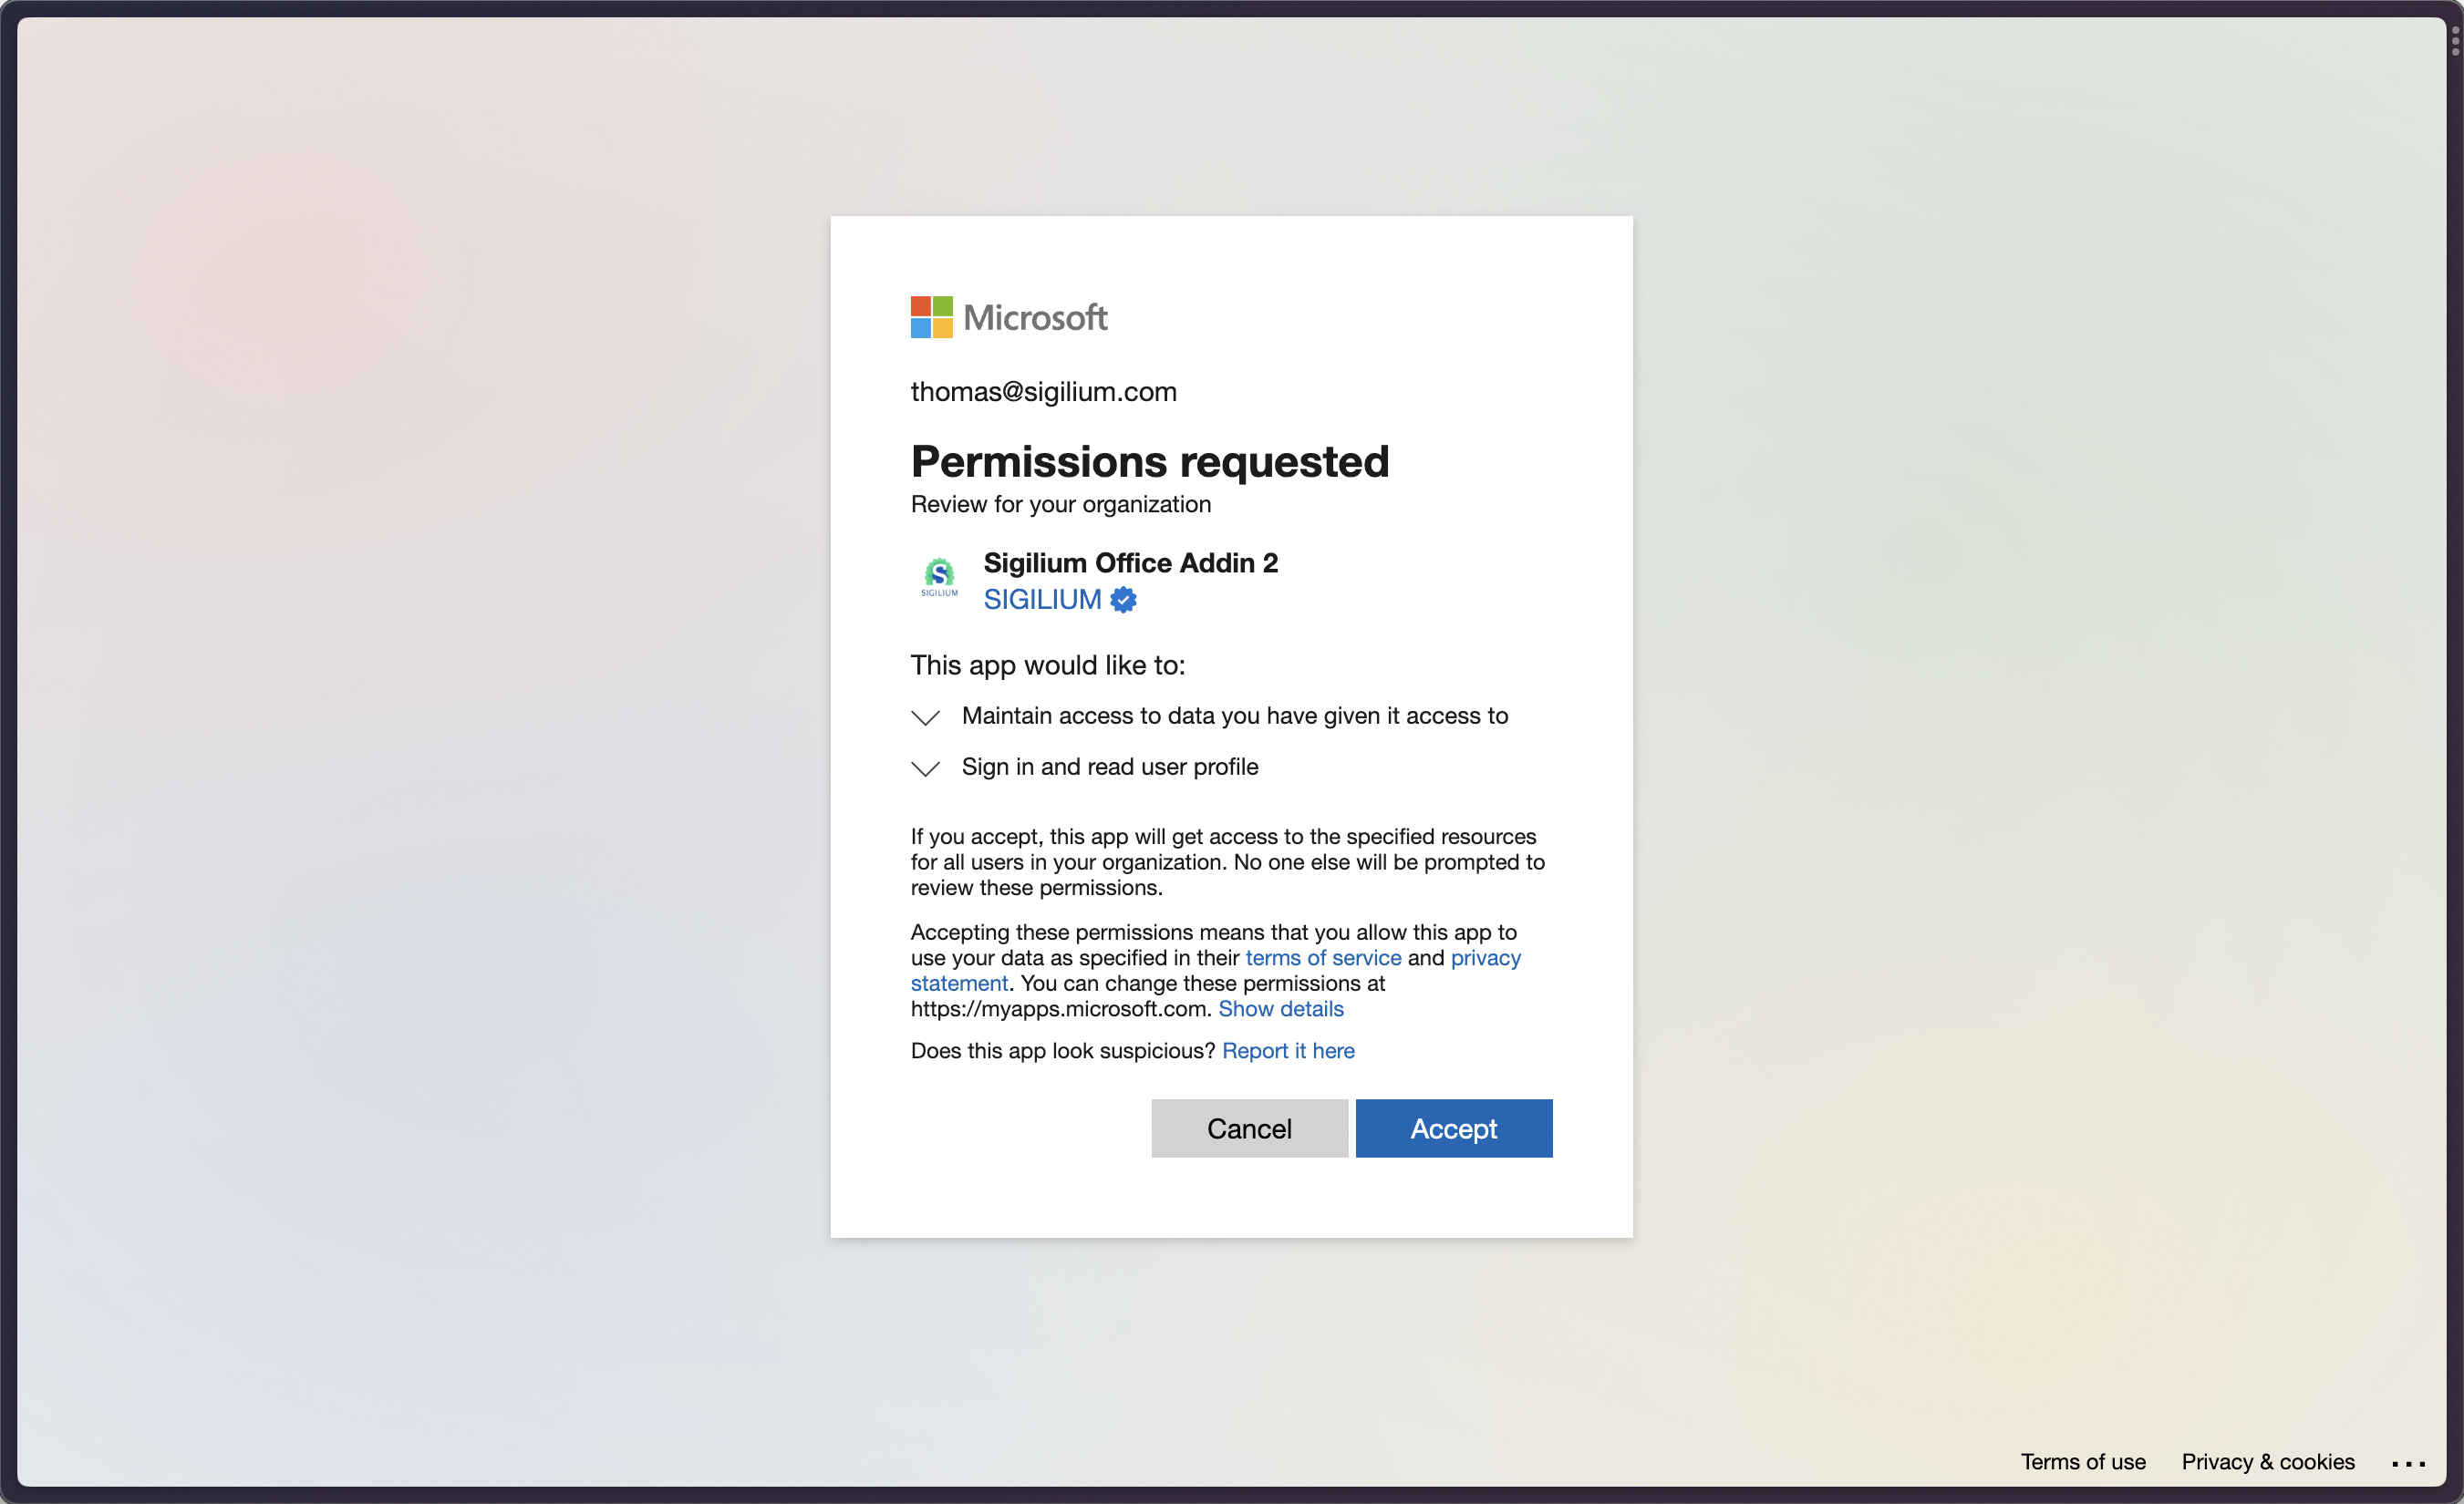Click the verified publisher badge icon

pos(1123,600)
